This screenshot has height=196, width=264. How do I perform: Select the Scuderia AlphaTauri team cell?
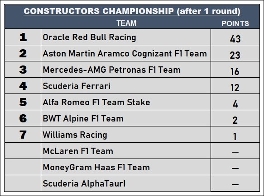click(126, 183)
